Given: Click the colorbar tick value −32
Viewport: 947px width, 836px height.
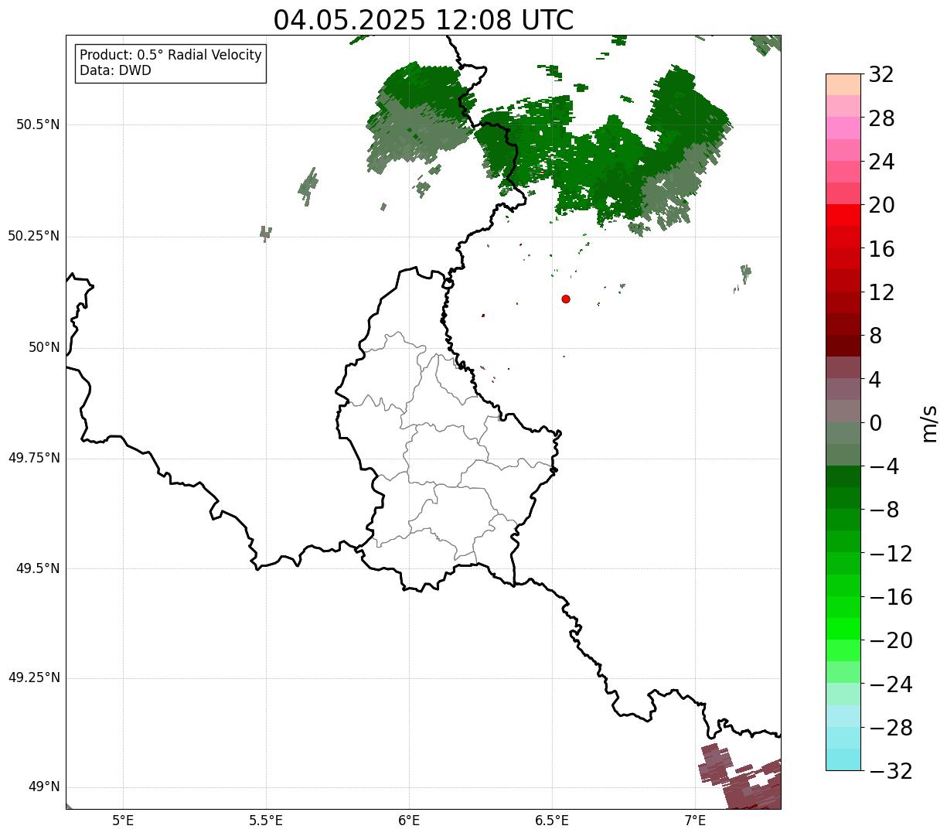Looking at the screenshot, I should click(x=891, y=771).
